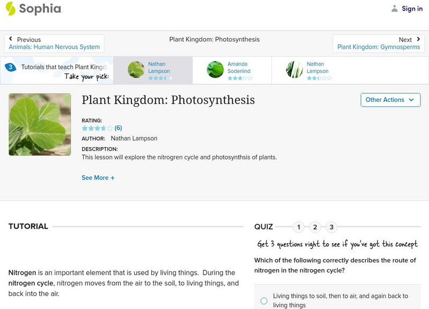Click Amanda Soderlind's green avatar icon
This screenshot has width=429, height=309.
(x=215, y=70)
